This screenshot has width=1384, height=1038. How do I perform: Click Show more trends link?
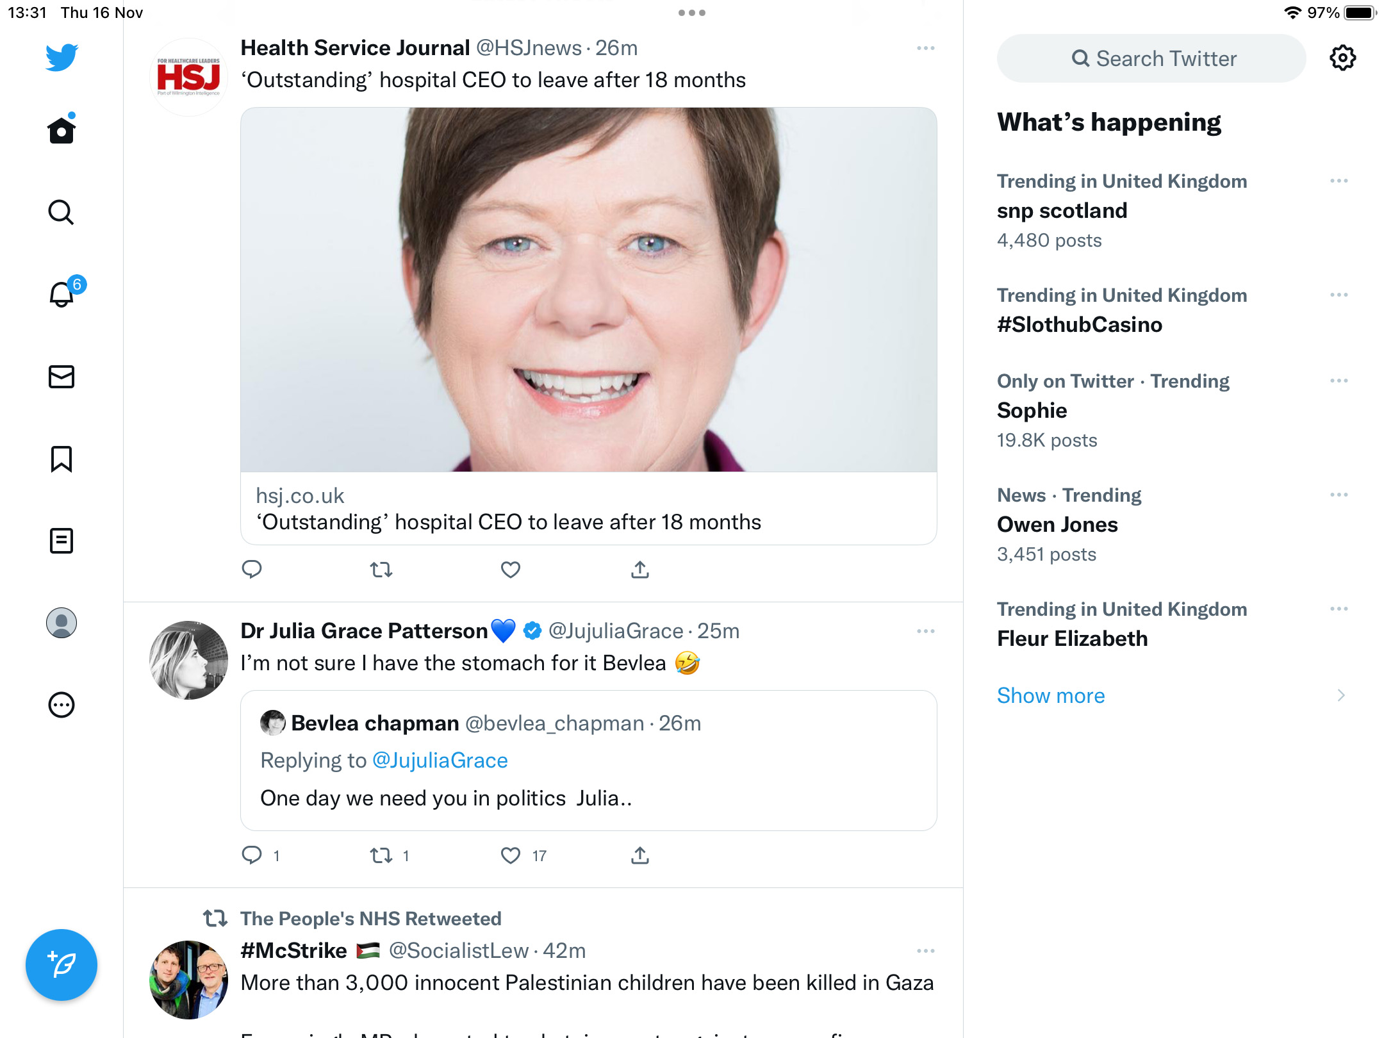click(x=1051, y=695)
